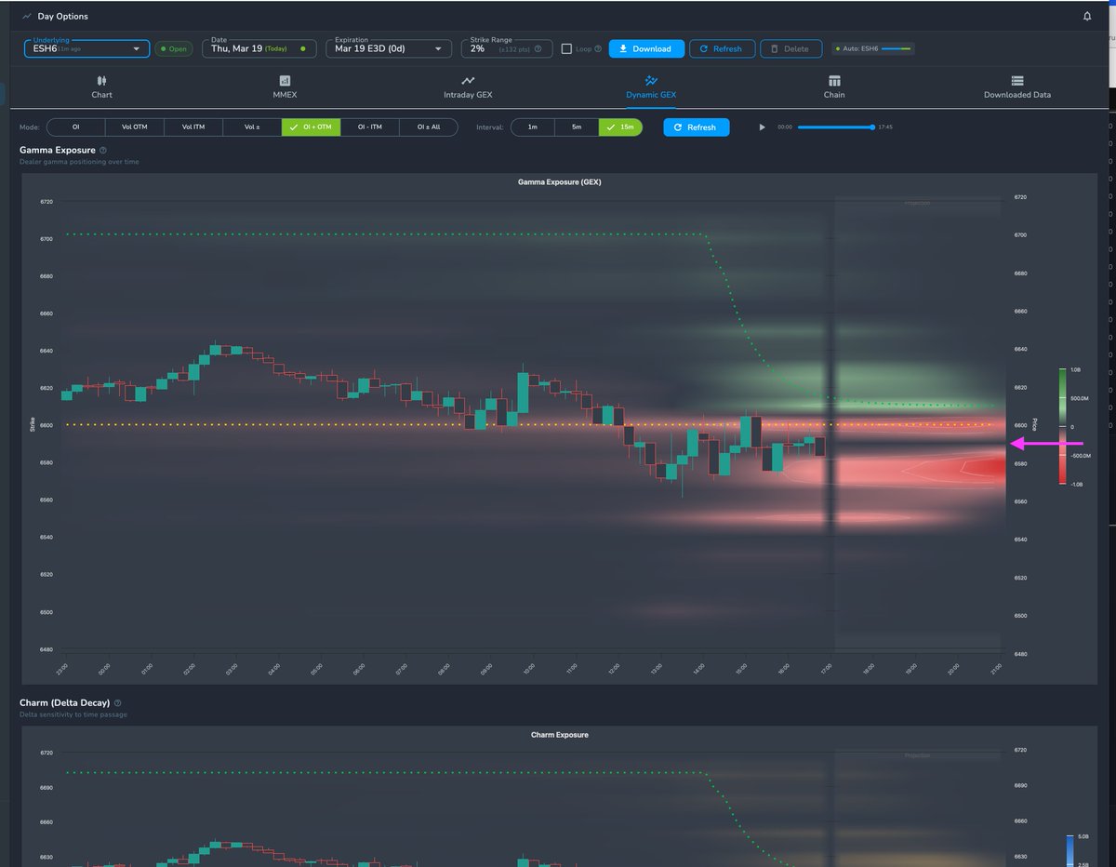Open the Intraday GEX tab

(468, 87)
